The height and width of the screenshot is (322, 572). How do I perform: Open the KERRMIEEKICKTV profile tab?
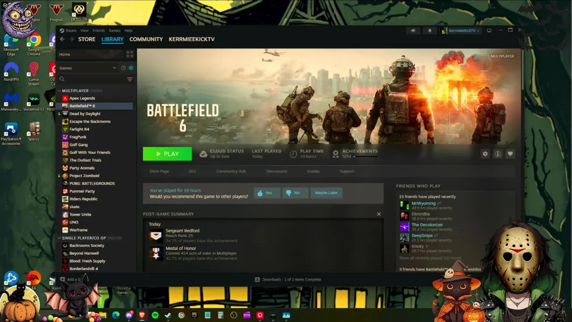[x=192, y=39]
